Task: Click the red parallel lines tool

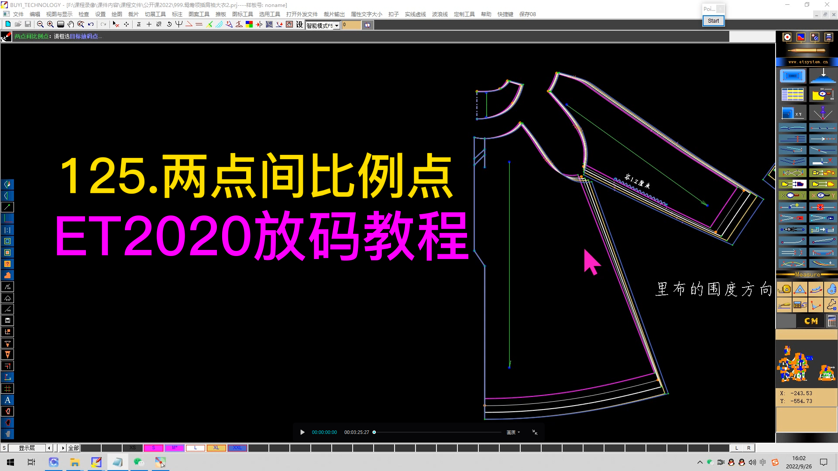Action: pyautogui.click(x=199, y=24)
